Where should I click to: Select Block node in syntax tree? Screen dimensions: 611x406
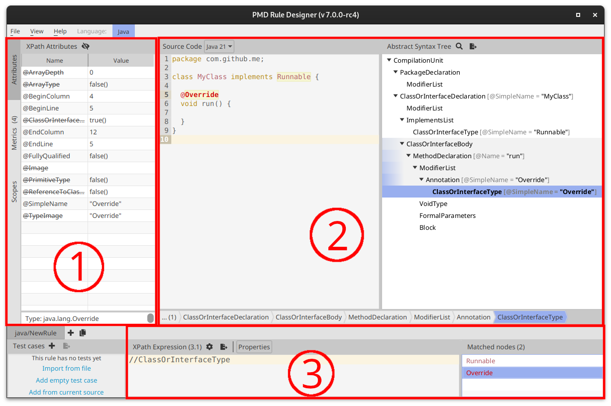click(x=427, y=227)
